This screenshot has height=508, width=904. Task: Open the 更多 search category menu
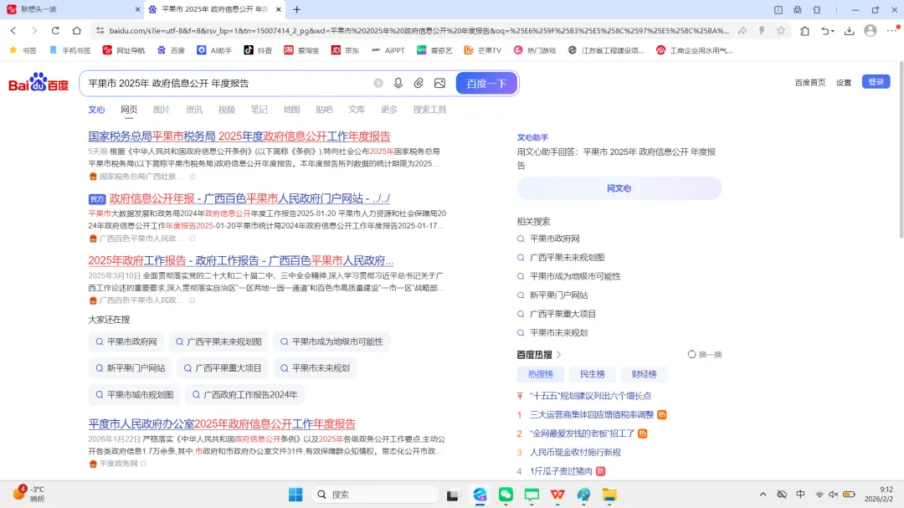click(389, 110)
